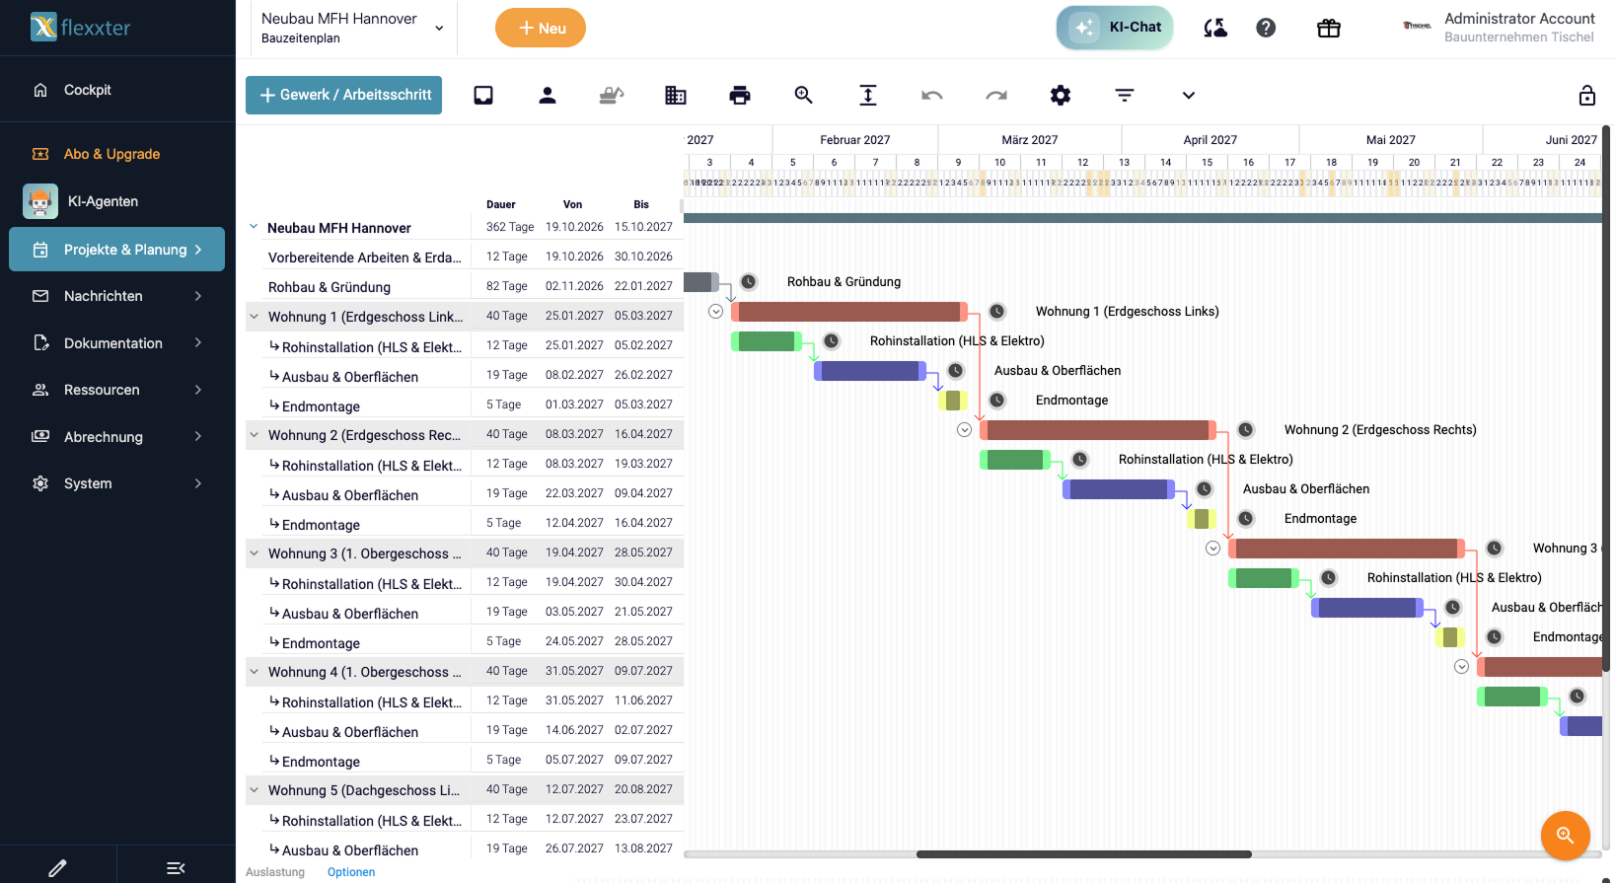Click green Rohinstallation bar of Wohnung 1

pyautogui.click(x=767, y=341)
